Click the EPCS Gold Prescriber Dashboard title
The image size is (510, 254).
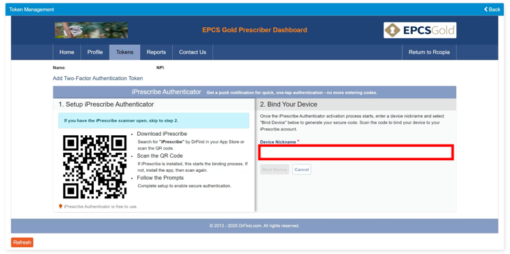(x=255, y=30)
